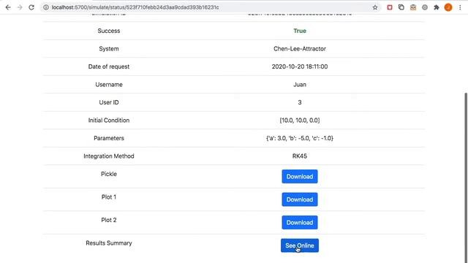Click the Integration Method label
This screenshot has width=468, height=263.
pos(109,156)
